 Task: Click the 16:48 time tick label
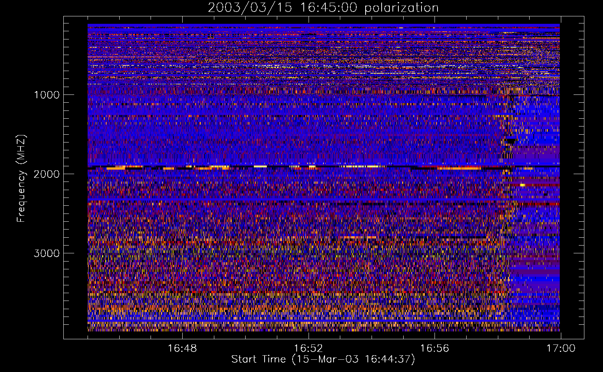point(182,349)
